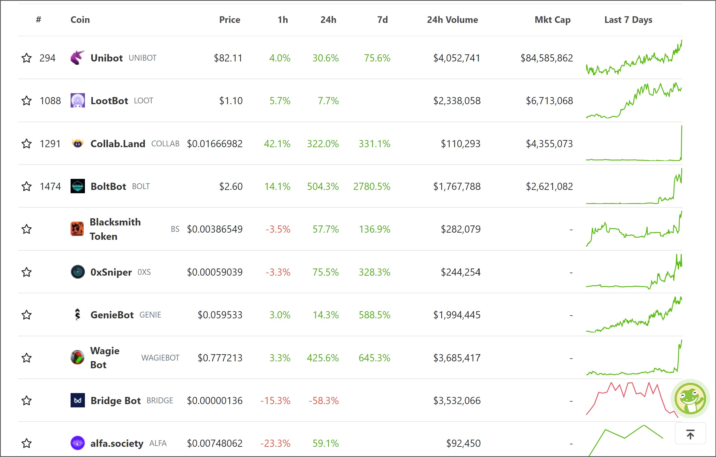Click the Bridge Bot 24h change -58.3%
The height and width of the screenshot is (457, 716).
tap(323, 400)
